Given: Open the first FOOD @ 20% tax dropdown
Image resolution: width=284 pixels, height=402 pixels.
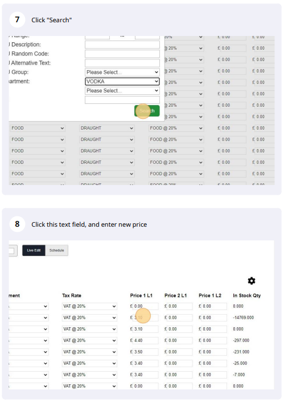Looking at the screenshot, I should pyautogui.click(x=176, y=128).
